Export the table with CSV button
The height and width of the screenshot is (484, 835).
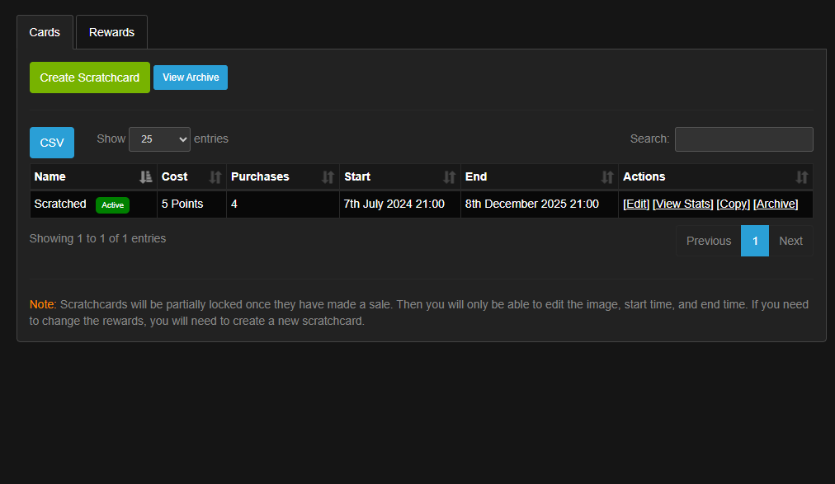tap(52, 143)
